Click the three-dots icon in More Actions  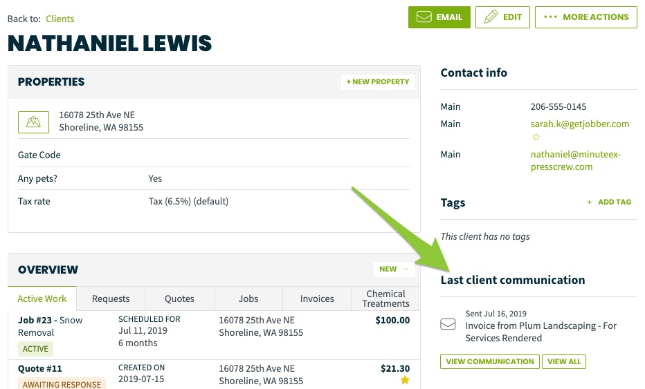click(x=550, y=17)
